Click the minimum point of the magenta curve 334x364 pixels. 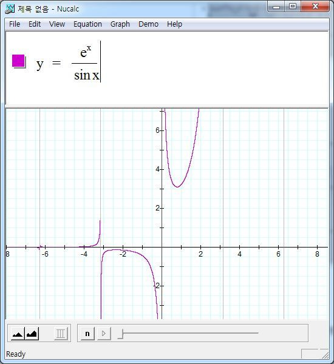pyautogui.click(x=177, y=187)
